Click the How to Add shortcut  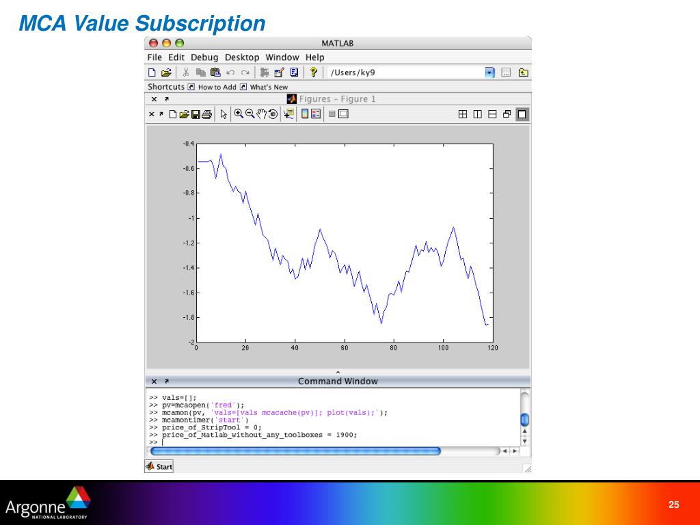coord(212,87)
